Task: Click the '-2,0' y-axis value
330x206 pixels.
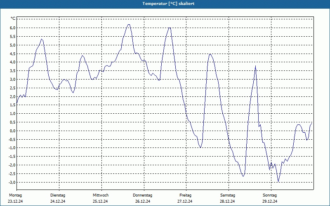Action: [12, 165]
